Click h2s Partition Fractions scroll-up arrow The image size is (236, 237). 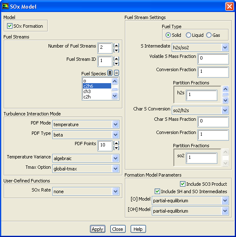(x=225, y=89)
